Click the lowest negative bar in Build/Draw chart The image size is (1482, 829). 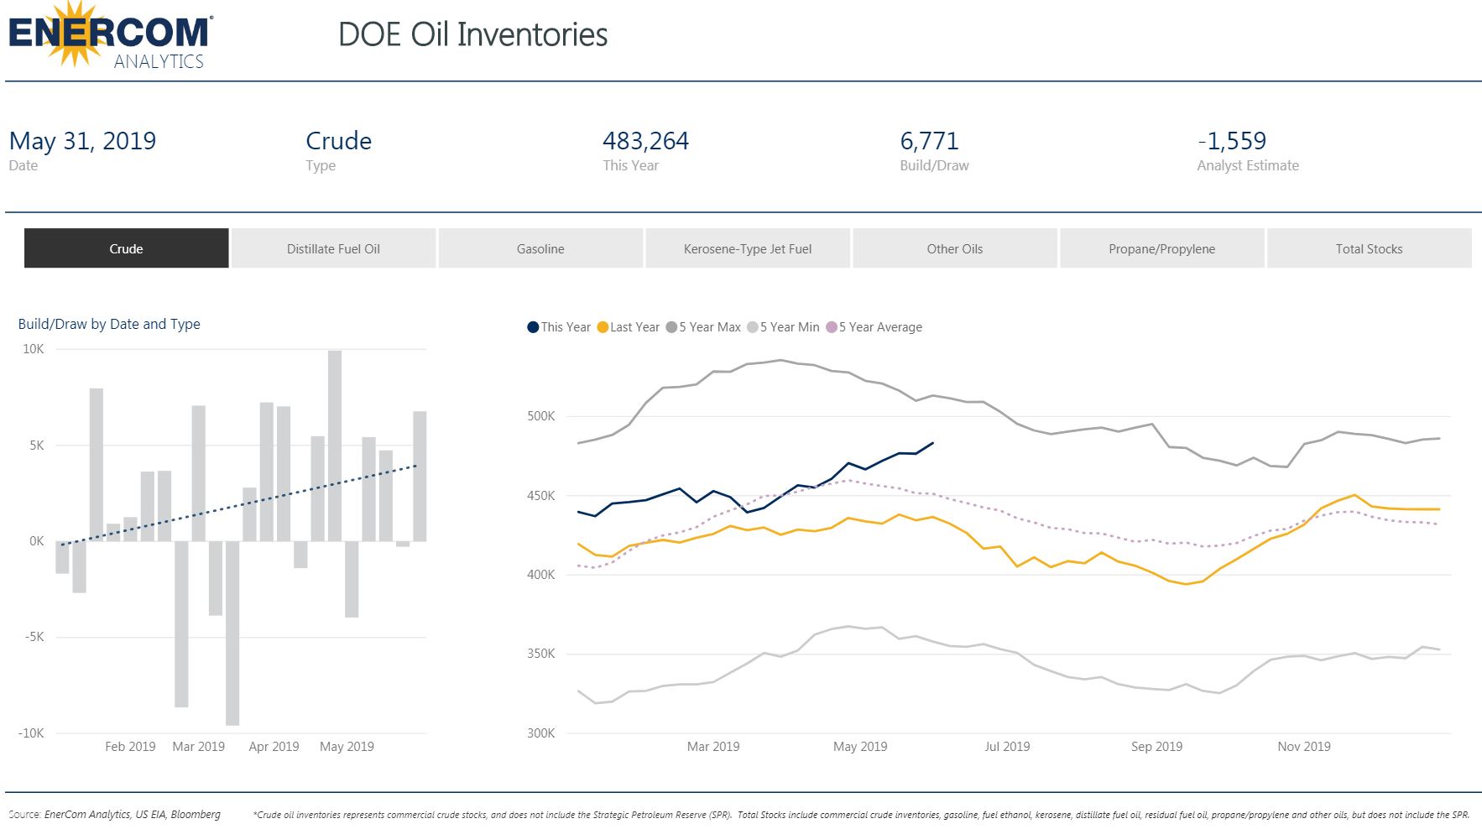(x=232, y=633)
